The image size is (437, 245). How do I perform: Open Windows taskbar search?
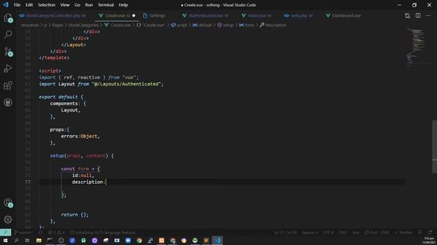16,240
